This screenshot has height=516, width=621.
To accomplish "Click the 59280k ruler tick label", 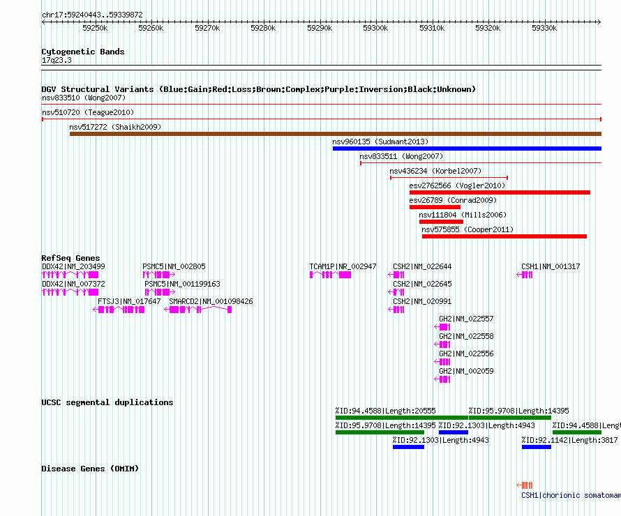I will pyautogui.click(x=263, y=28).
